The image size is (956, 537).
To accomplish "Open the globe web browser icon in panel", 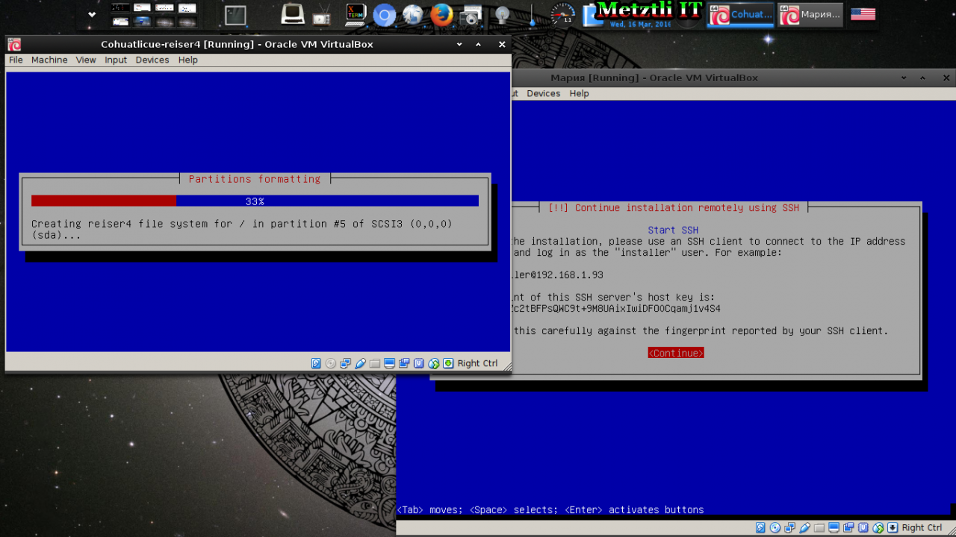I will [413, 14].
